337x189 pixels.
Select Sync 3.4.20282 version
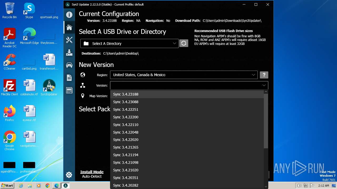(x=187, y=185)
